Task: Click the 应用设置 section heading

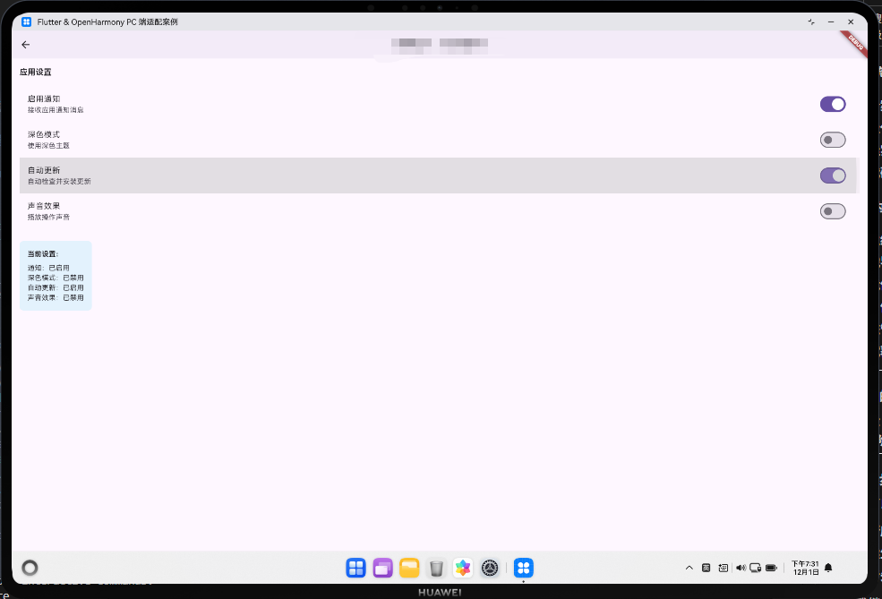Action: click(x=36, y=72)
